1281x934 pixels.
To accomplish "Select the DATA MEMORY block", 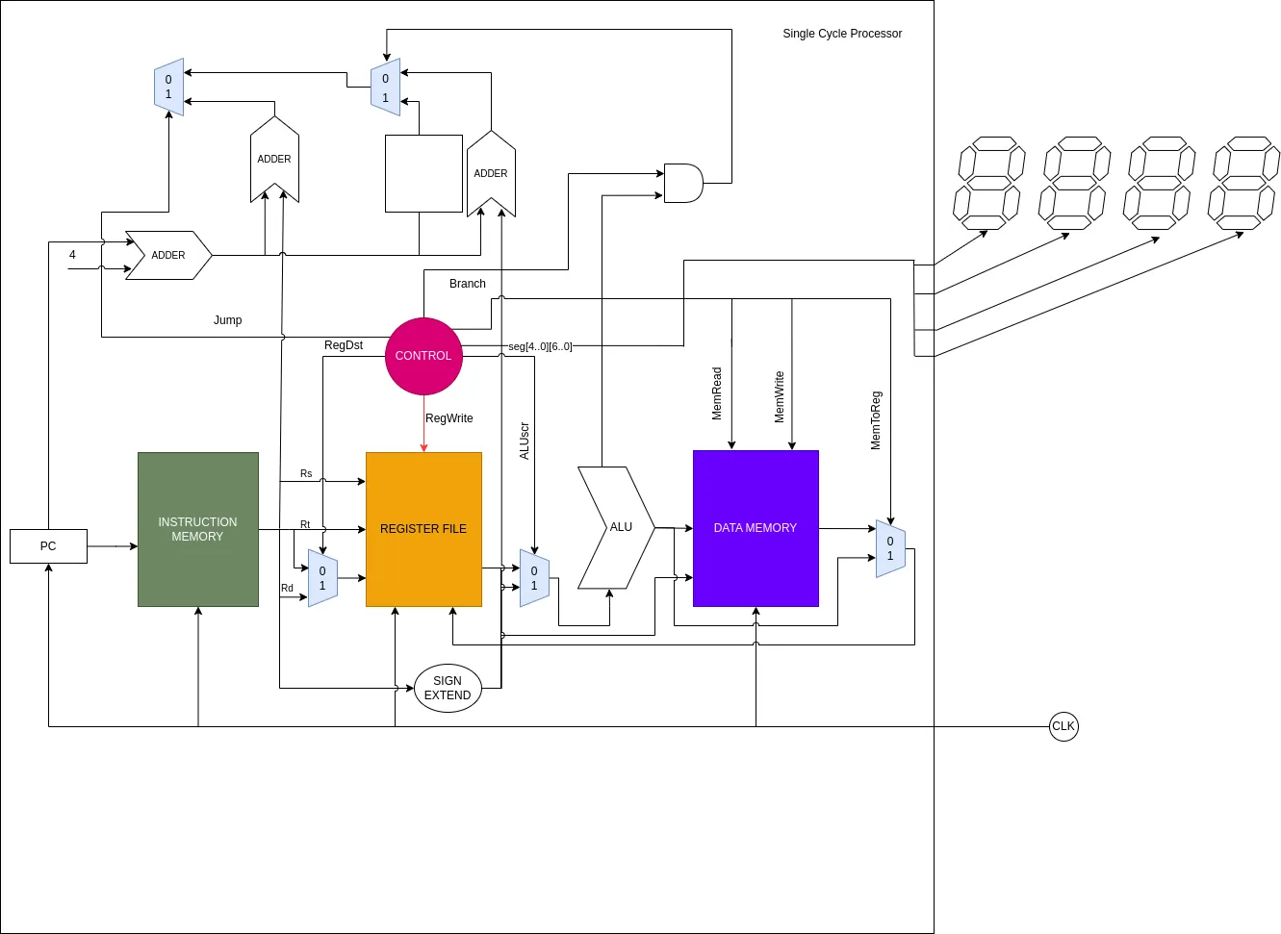I will pos(756,527).
